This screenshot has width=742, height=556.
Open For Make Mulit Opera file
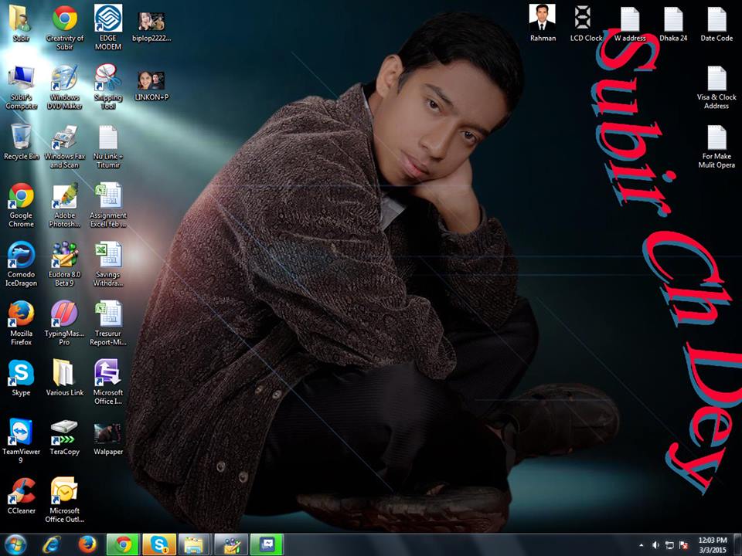716,147
